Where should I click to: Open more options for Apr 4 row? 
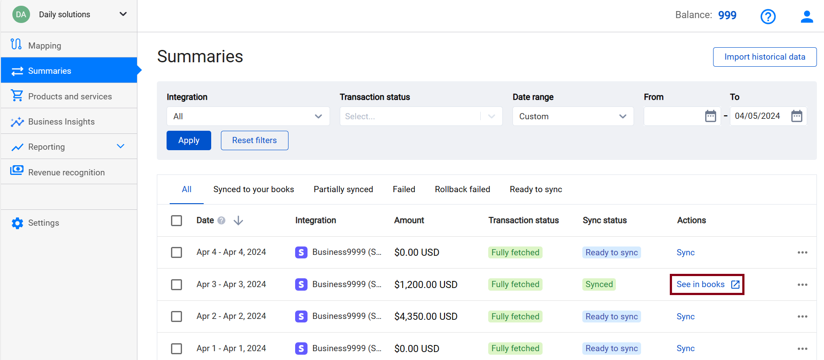pyautogui.click(x=802, y=253)
